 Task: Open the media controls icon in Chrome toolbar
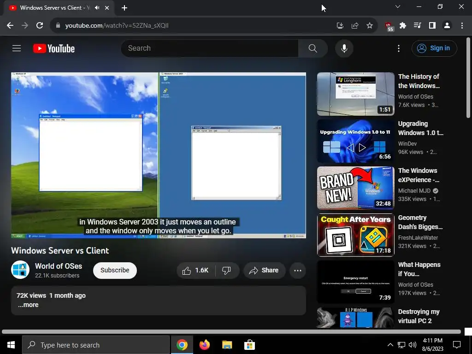(x=418, y=26)
